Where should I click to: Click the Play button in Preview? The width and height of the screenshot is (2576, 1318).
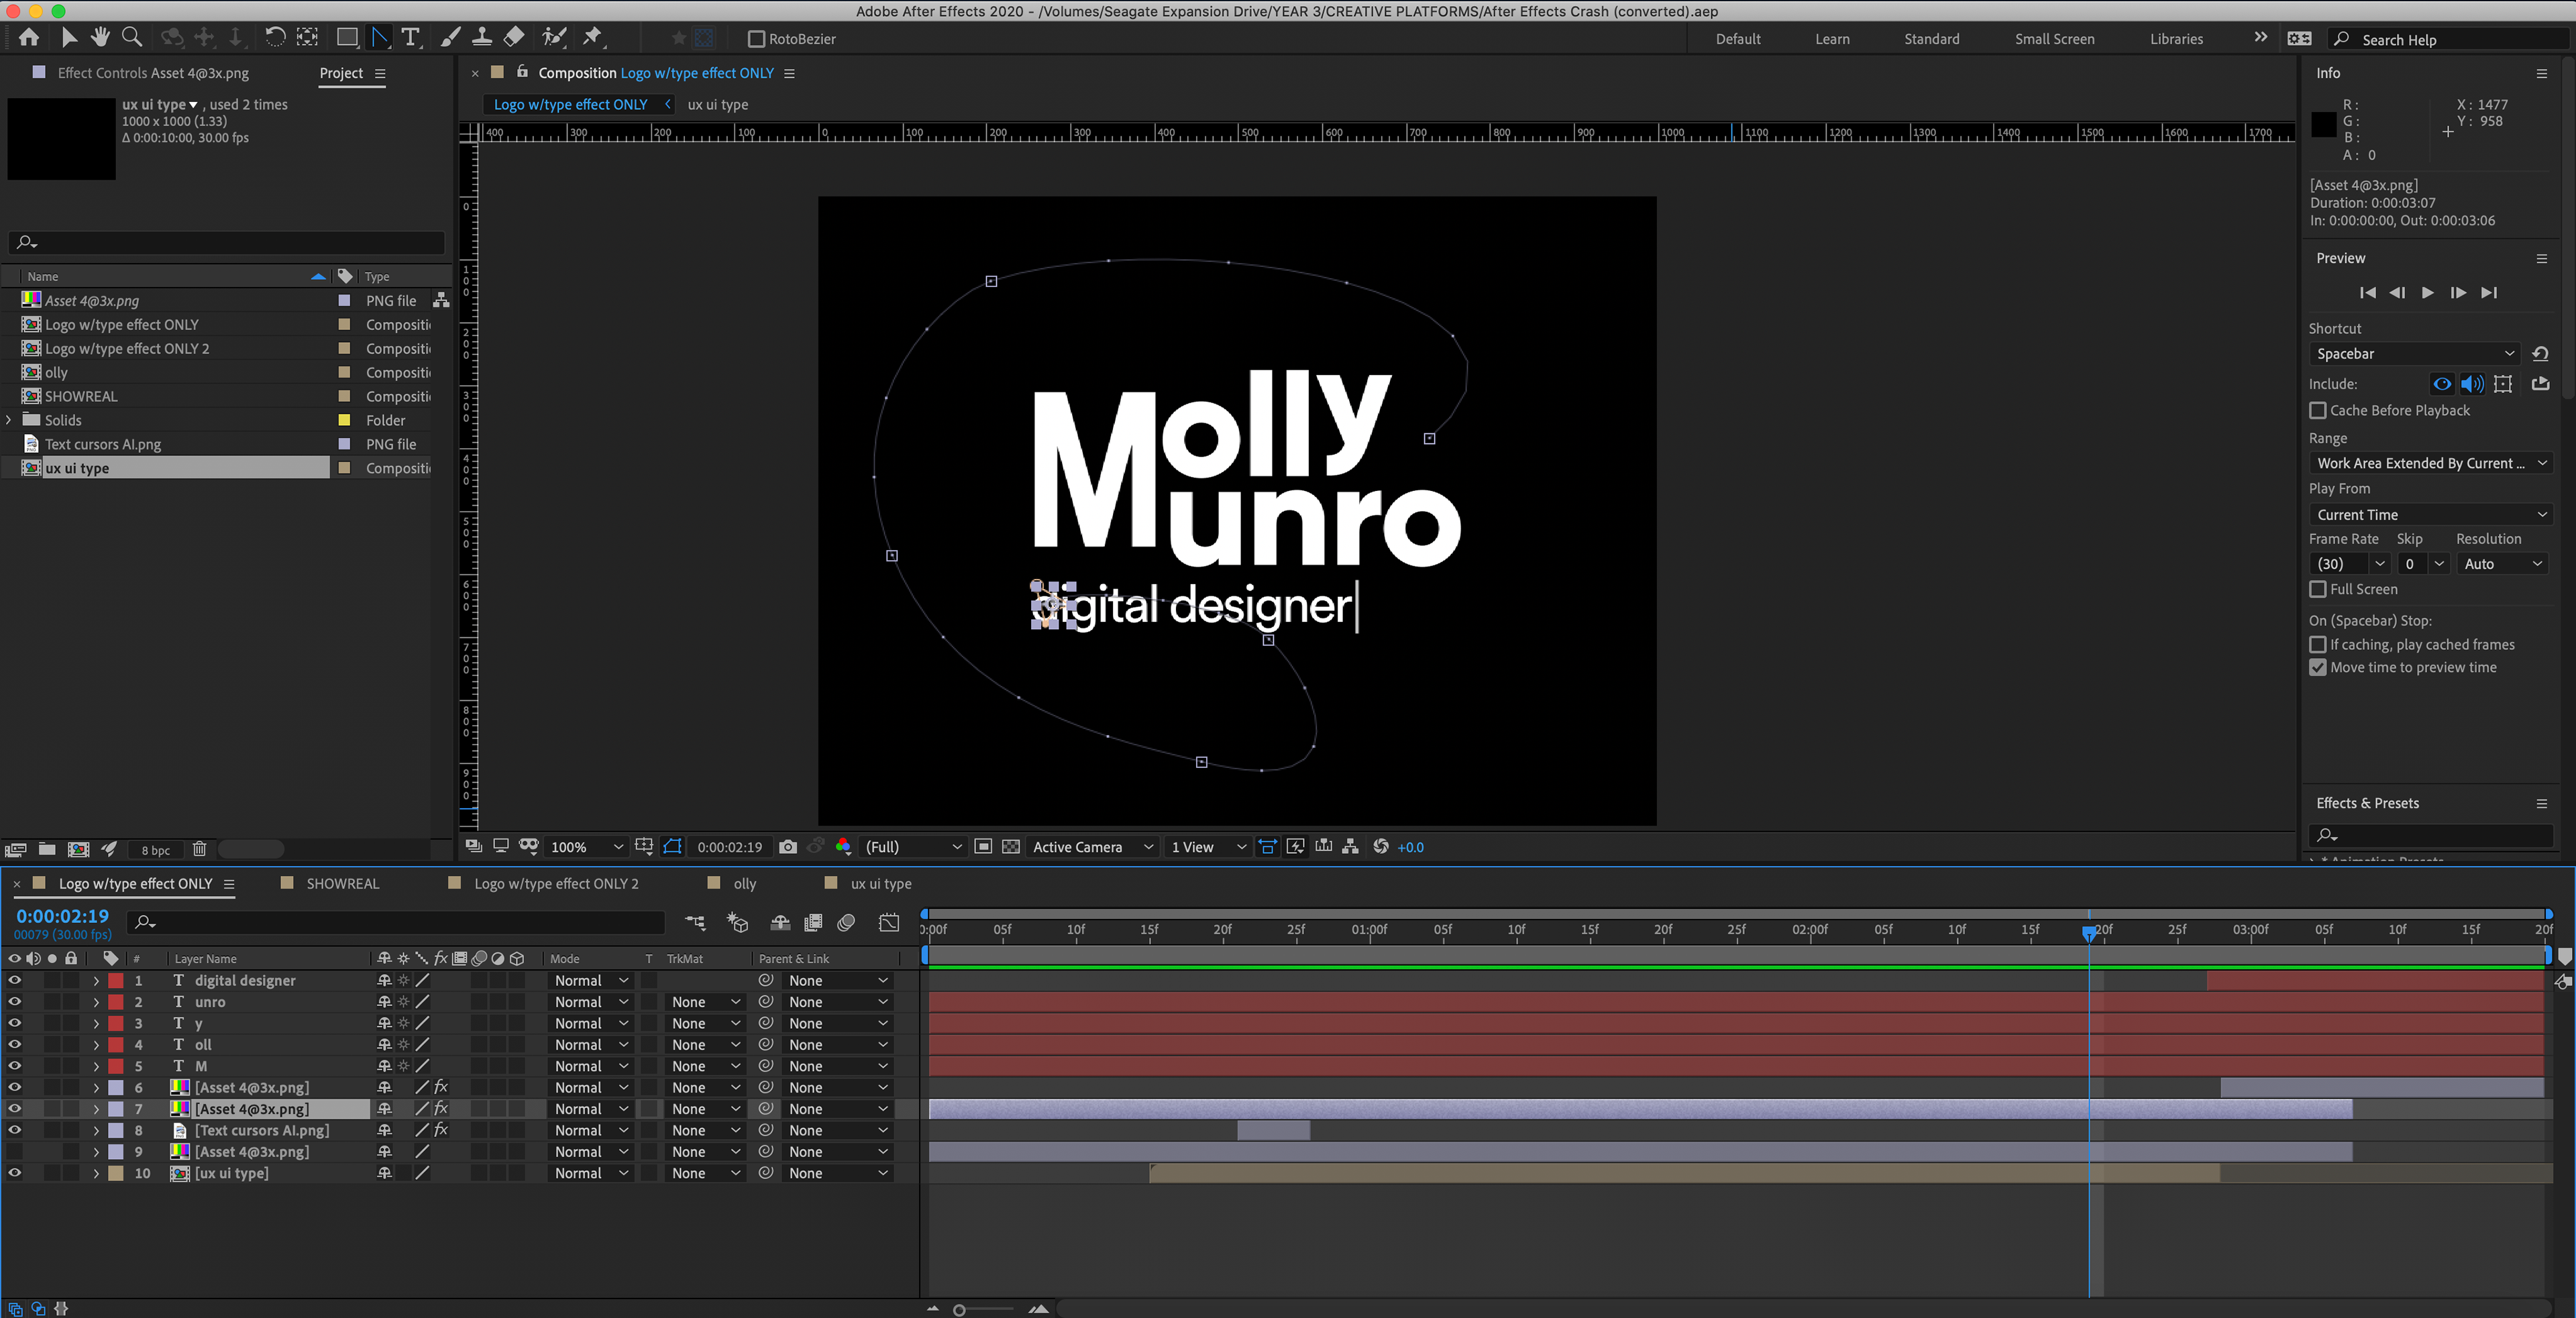[x=2428, y=293]
